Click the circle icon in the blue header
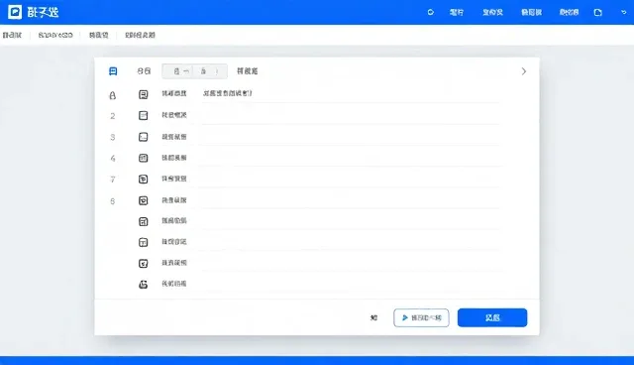Screen dimensions: 634x365 pyautogui.click(x=431, y=12)
